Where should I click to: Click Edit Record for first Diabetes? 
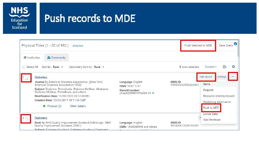tap(206, 77)
